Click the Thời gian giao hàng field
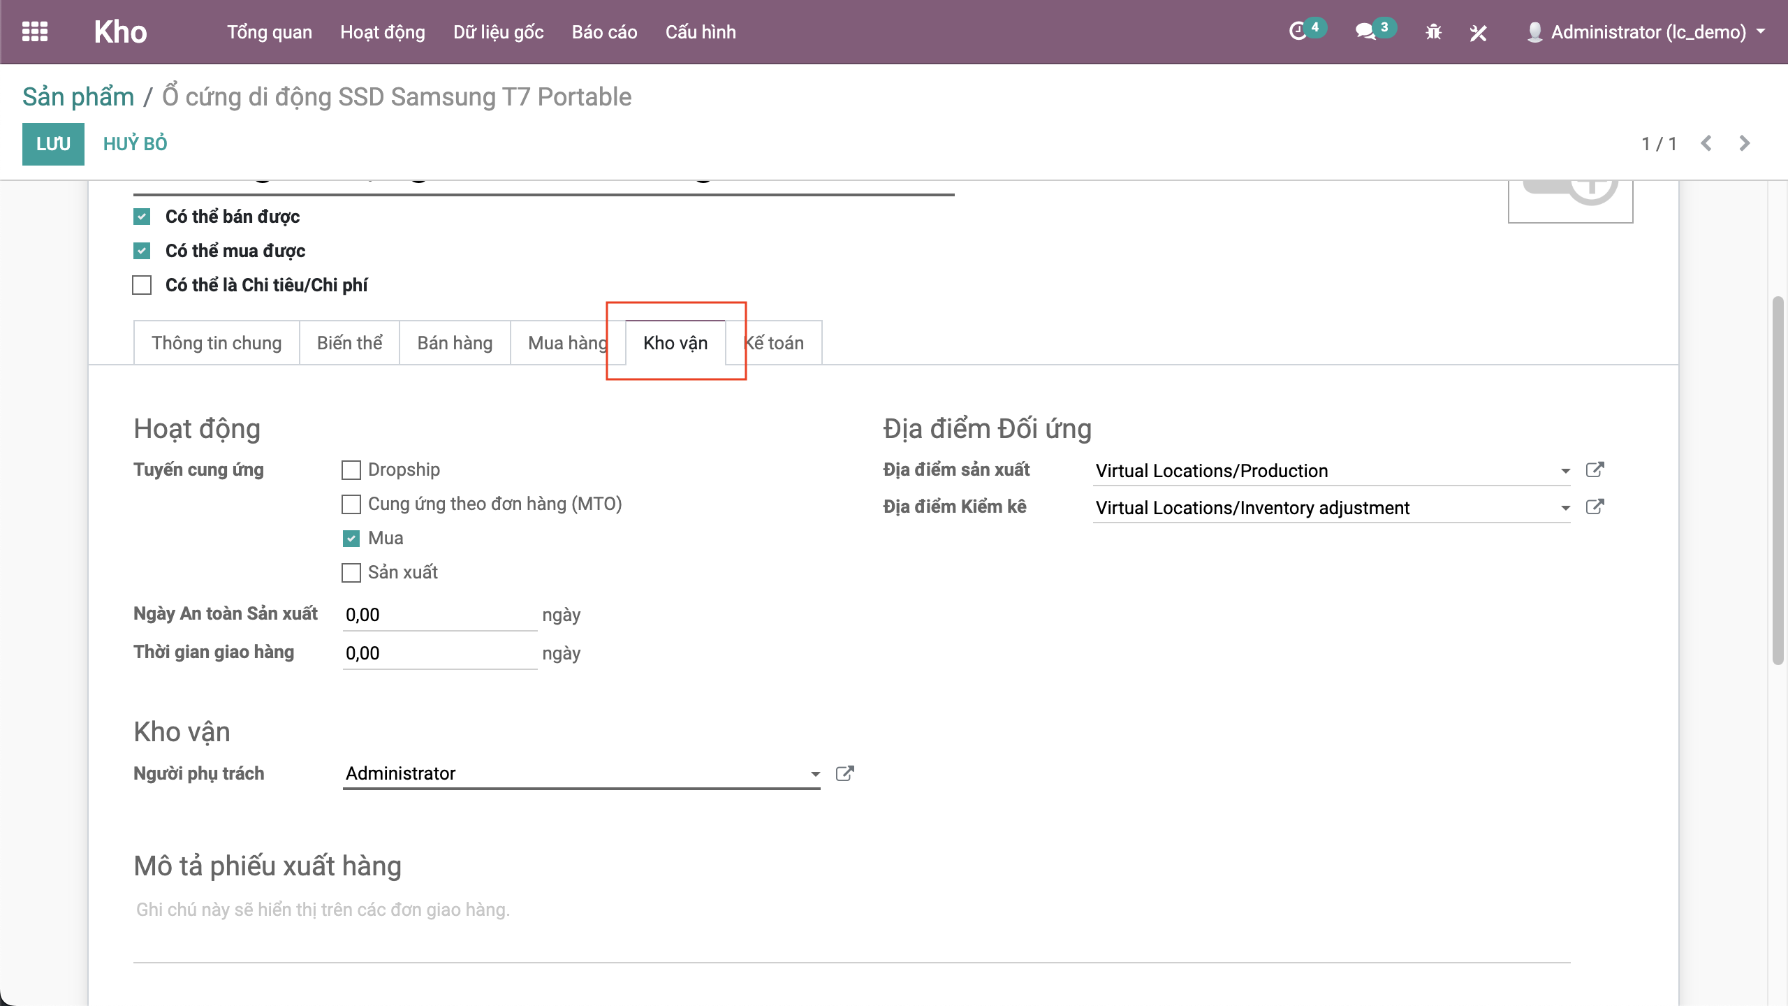This screenshot has height=1006, width=1788. point(439,653)
